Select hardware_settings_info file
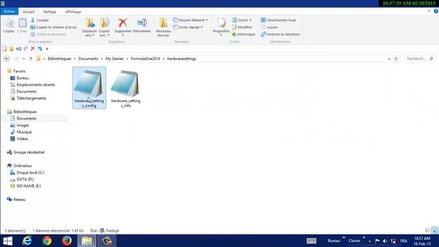The width and height of the screenshot is (439, 247). tap(126, 88)
